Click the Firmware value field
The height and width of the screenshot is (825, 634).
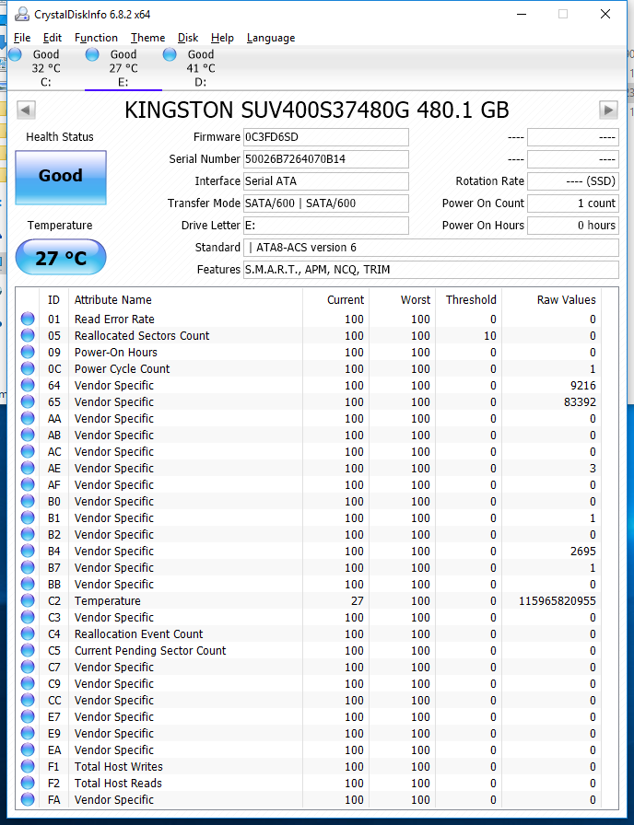point(325,137)
